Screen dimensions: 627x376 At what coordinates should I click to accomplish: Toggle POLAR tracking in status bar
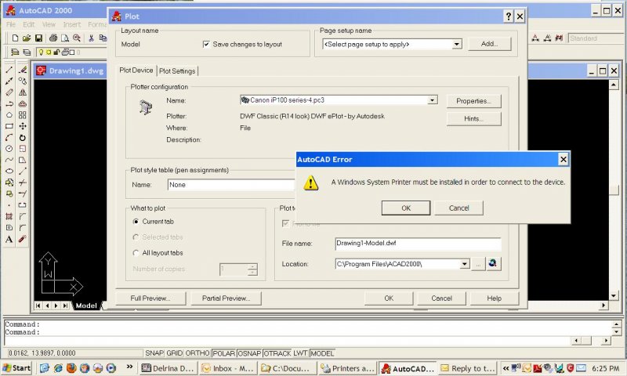point(223,353)
